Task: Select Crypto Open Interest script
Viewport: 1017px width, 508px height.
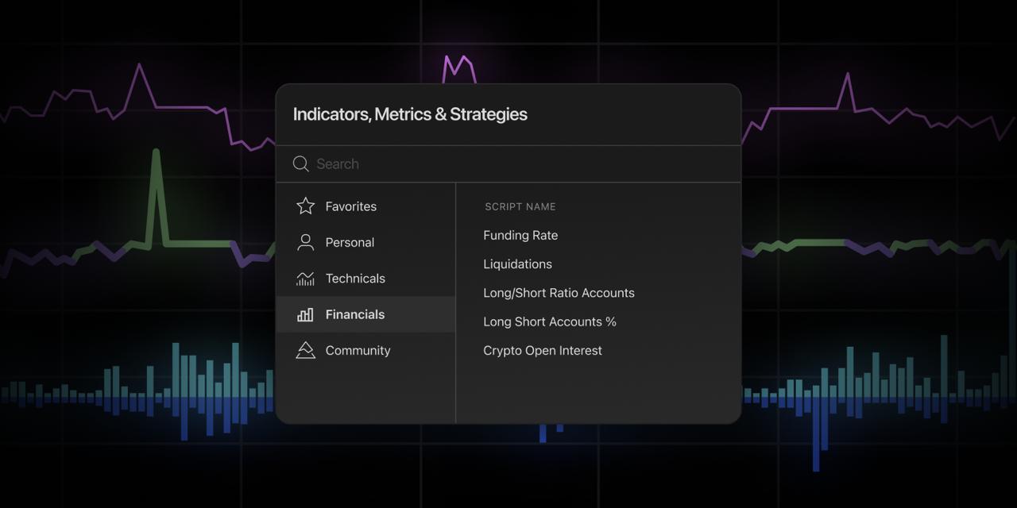Action: coord(543,350)
